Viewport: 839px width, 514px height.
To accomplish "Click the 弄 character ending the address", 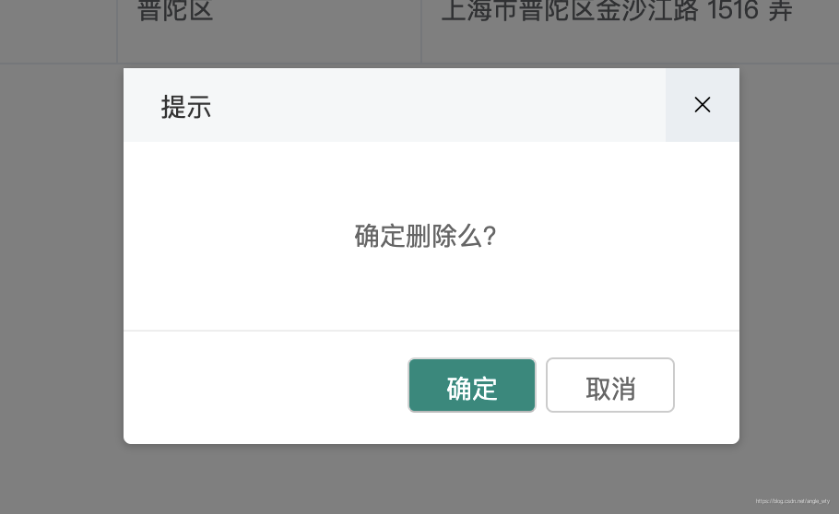I will coord(780,11).
